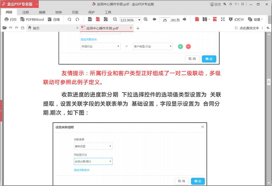Go to next page with the arrow
This screenshot has height=186, width=272.
pyautogui.click(x=185, y=19)
